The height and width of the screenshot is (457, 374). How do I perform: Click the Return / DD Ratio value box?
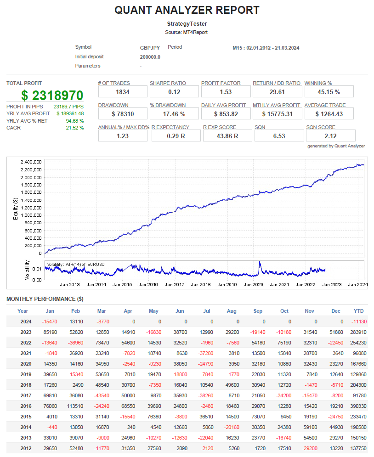click(x=277, y=92)
